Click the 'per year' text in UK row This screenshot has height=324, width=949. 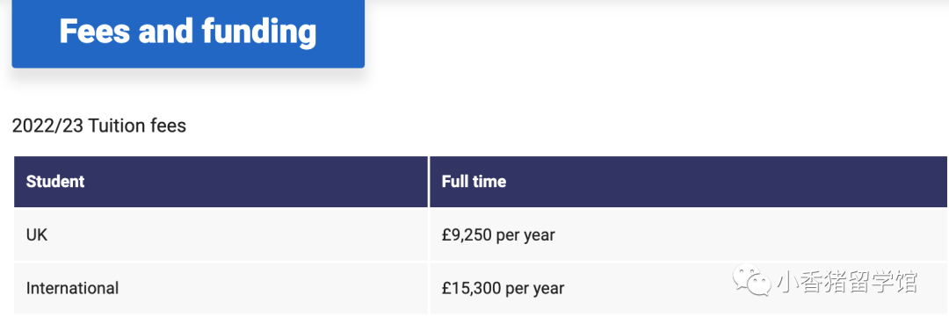click(x=525, y=235)
